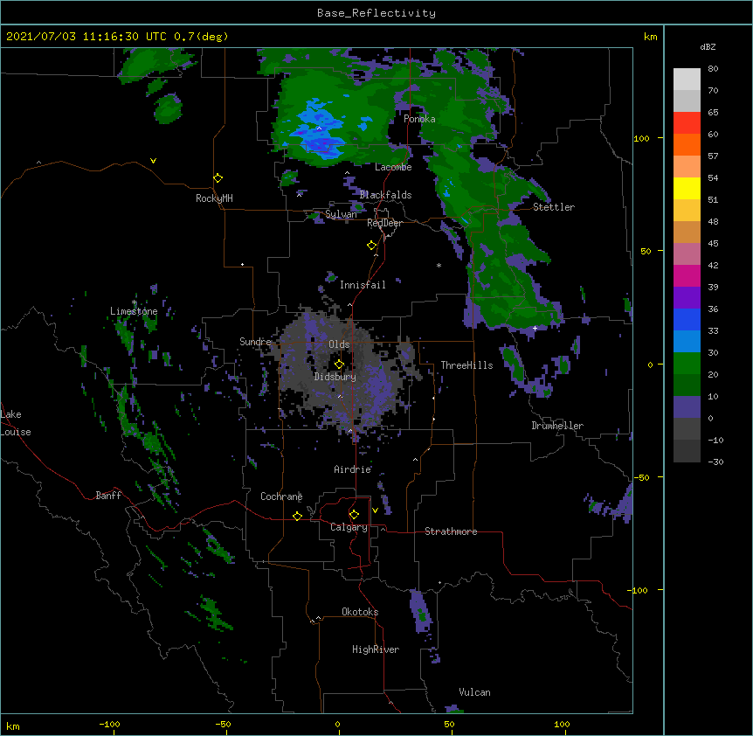
Task: Click the white plus marker below Stettler storm
Action: point(535,328)
